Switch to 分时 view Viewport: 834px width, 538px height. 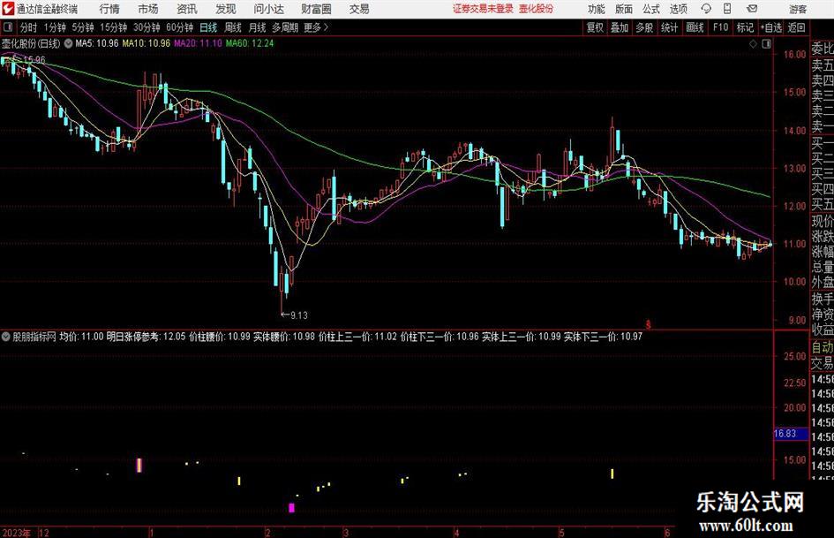click(28, 27)
